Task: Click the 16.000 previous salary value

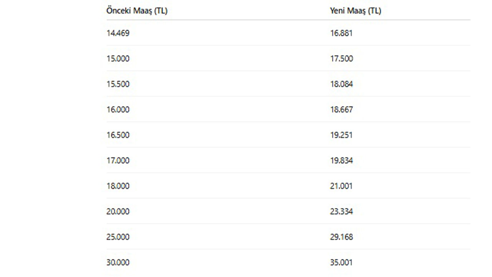Action: 118,110
